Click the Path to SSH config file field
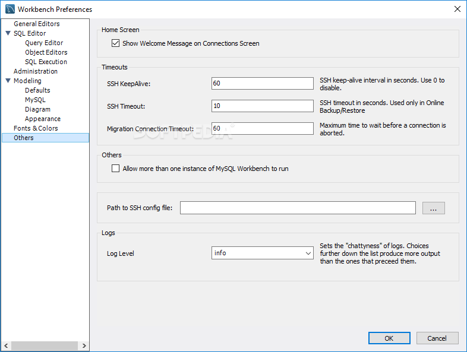 point(298,208)
